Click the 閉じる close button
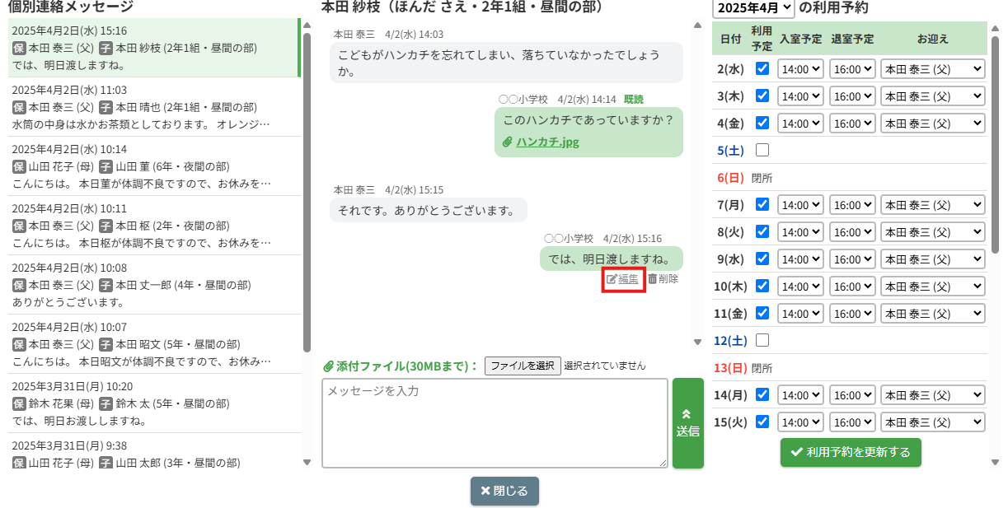 (504, 491)
